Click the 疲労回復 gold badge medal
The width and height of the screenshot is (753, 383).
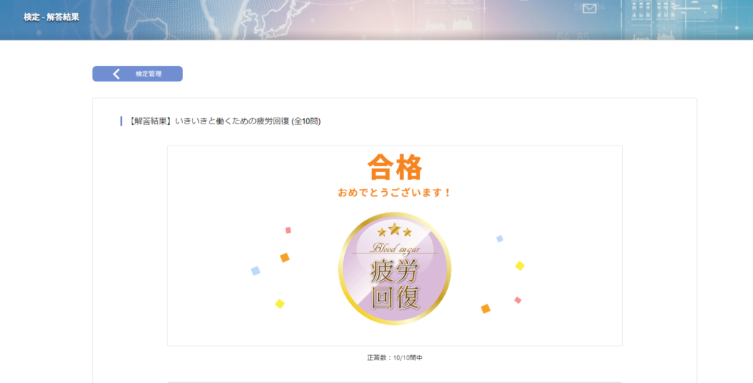pos(395,268)
